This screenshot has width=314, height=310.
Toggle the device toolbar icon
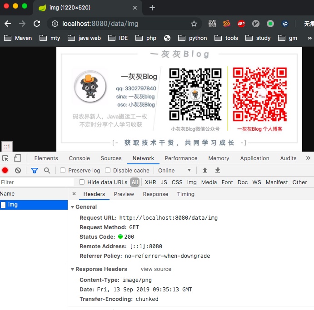click(17, 158)
